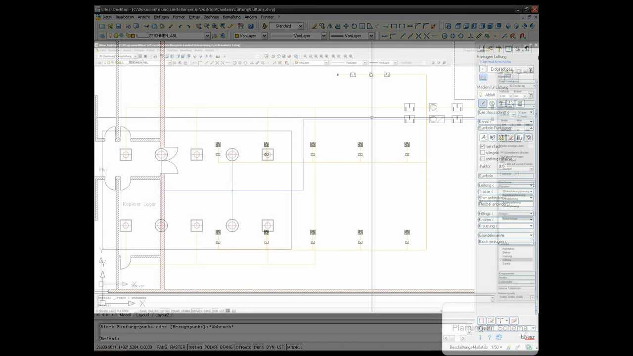Open the Abluft medium dropdown
This screenshot has width=633, height=356.
531,95
